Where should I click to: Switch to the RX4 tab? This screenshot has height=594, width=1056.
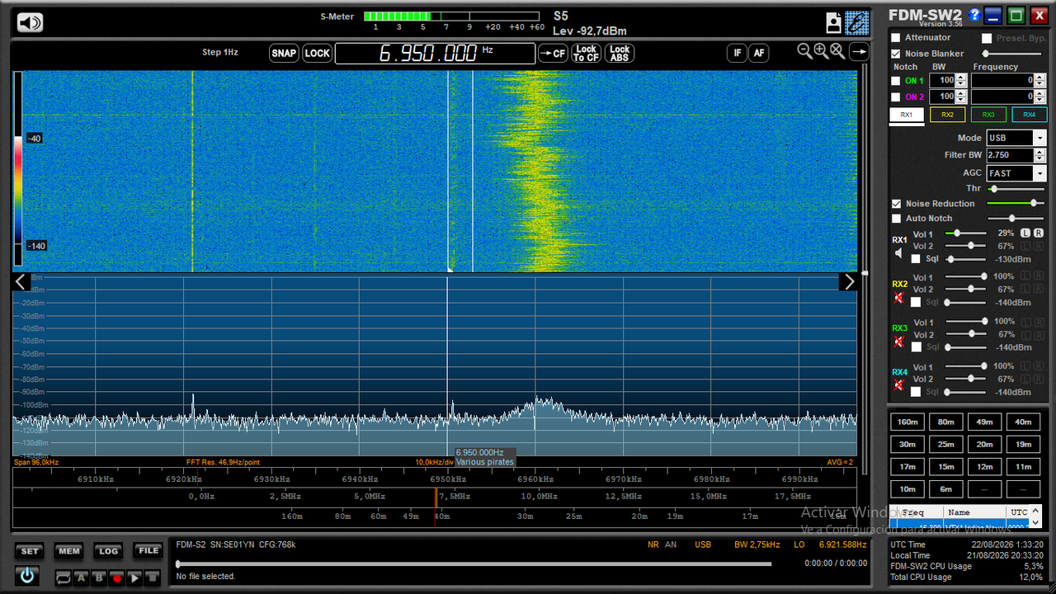pyautogui.click(x=1030, y=115)
